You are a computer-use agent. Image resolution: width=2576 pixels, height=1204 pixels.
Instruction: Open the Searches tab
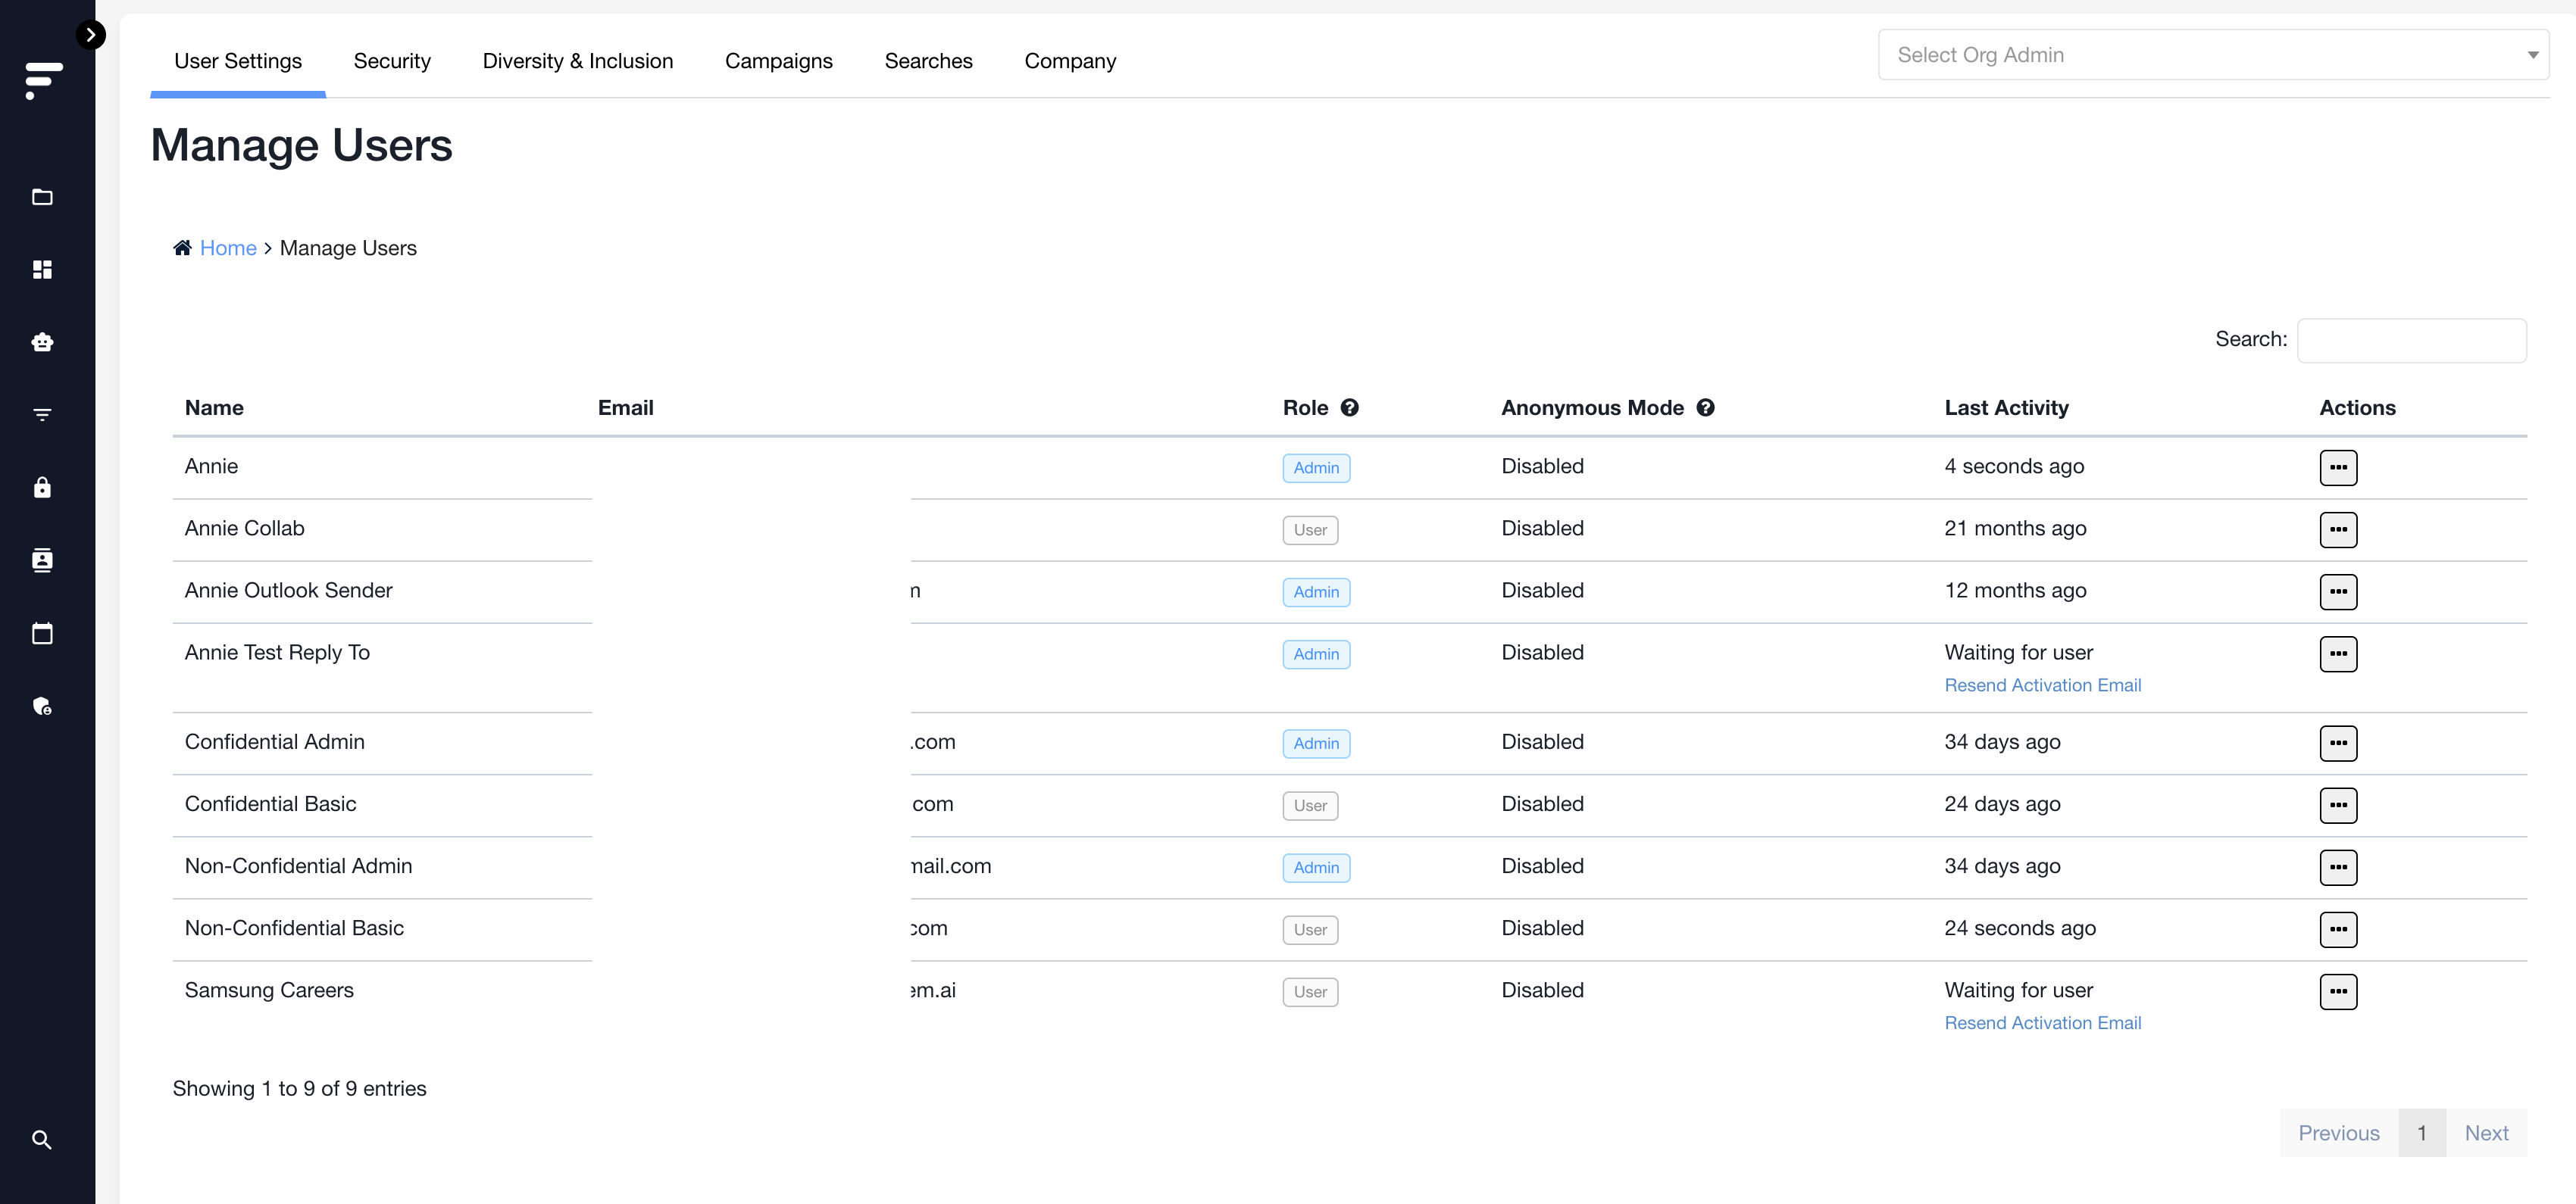(928, 61)
